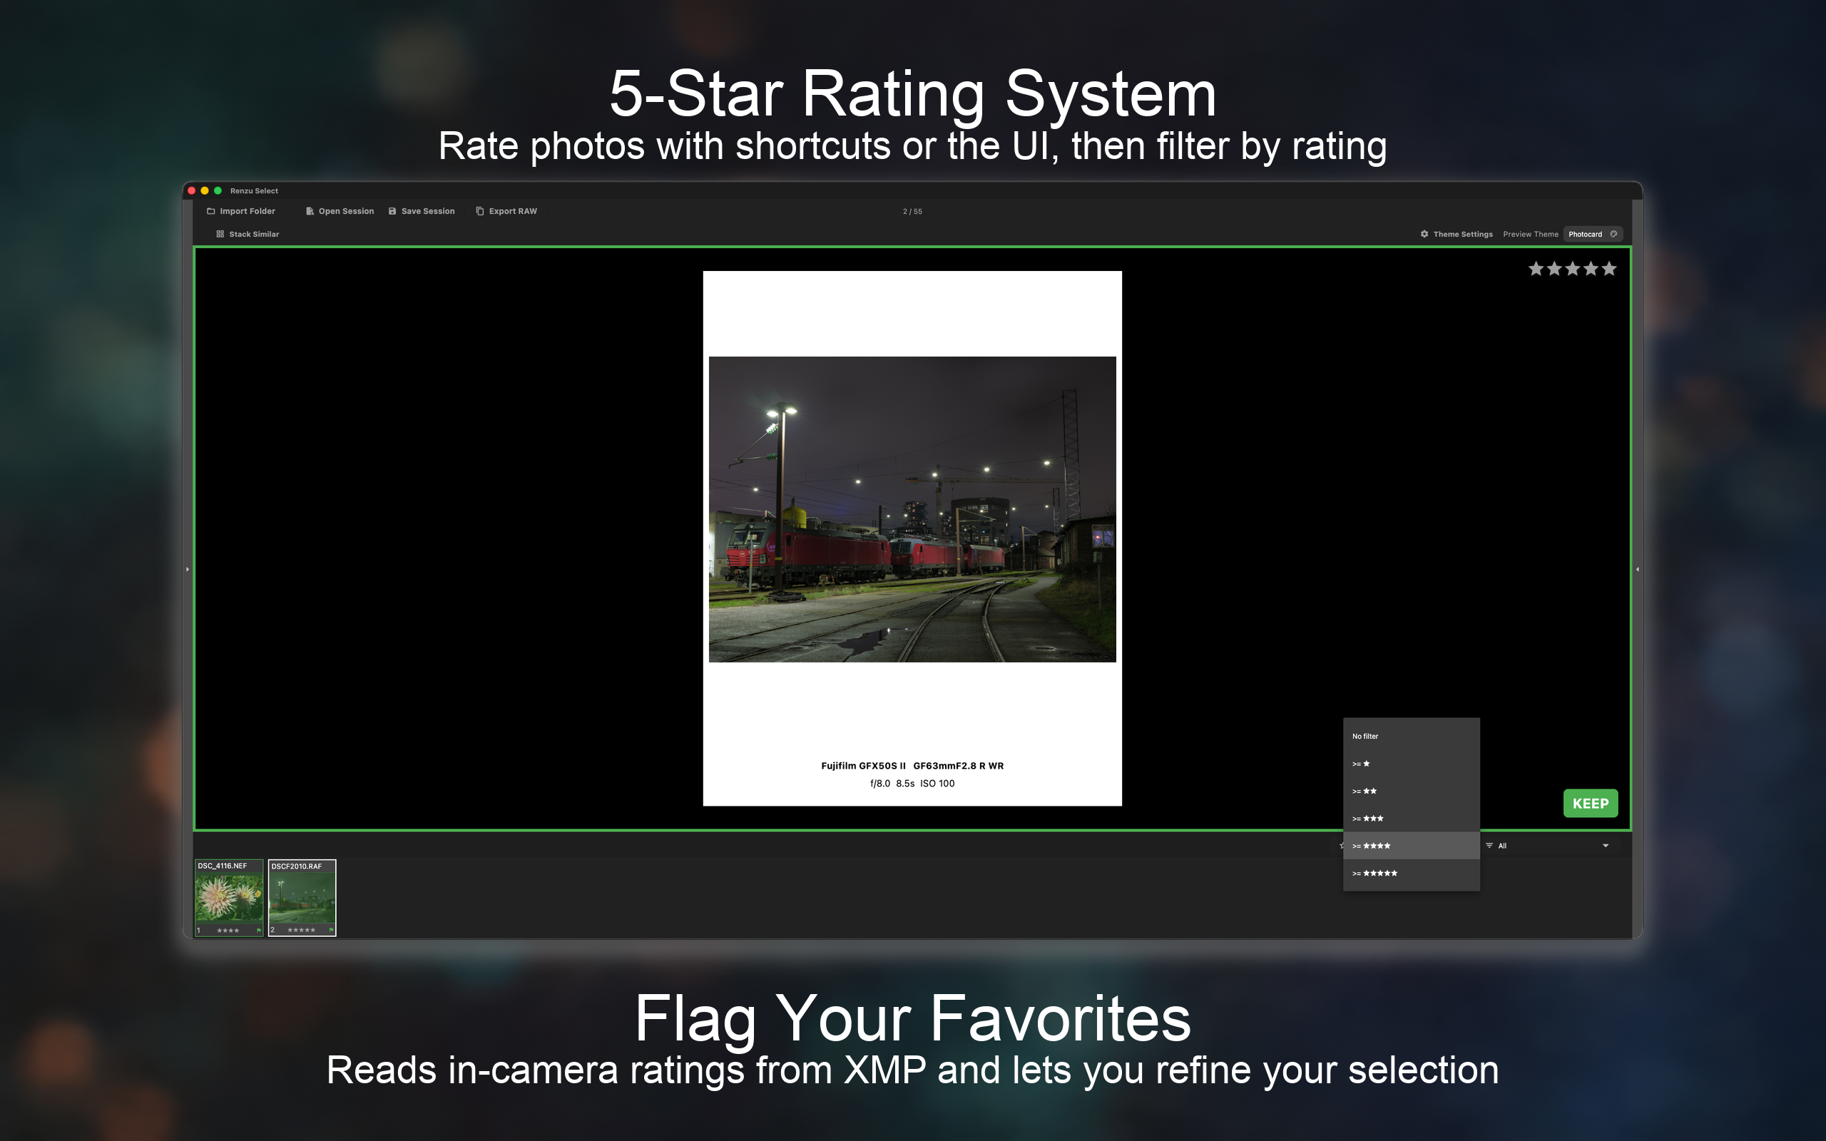Open Theme Settings via gear icon
This screenshot has height=1141, width=1826.
pos(1424,234)
